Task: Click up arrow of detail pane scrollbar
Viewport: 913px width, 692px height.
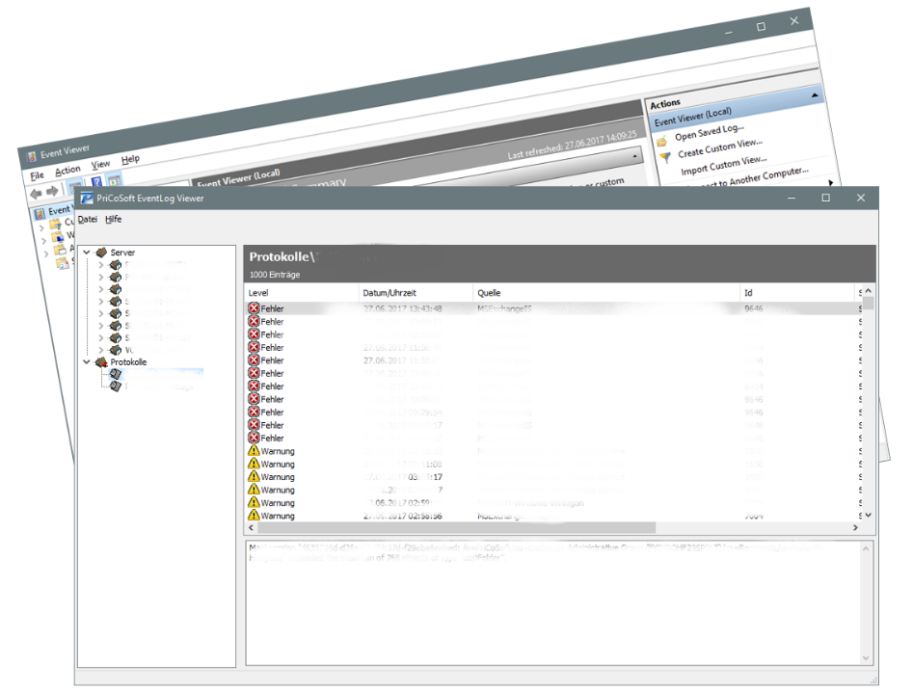Action: coord(866,548)
